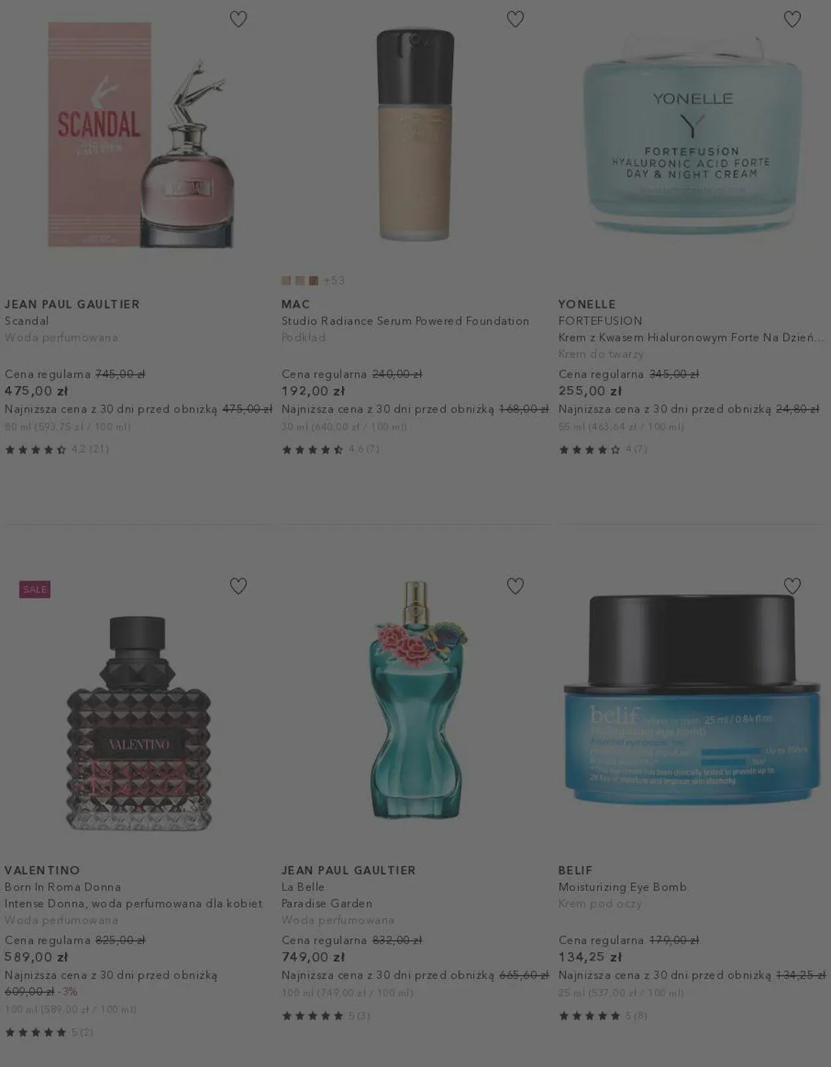This screenshot has height=1067, width=831.
Task: View the Valentino bottle product image
Action: 139,723
